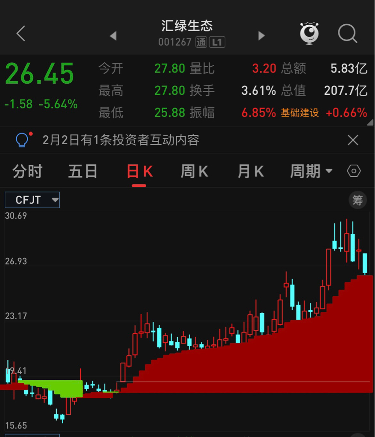Image resolution: width=375 pixels, height=437 pixels.
Task: Tap the 换手 3.61% value
Action: 259,90
